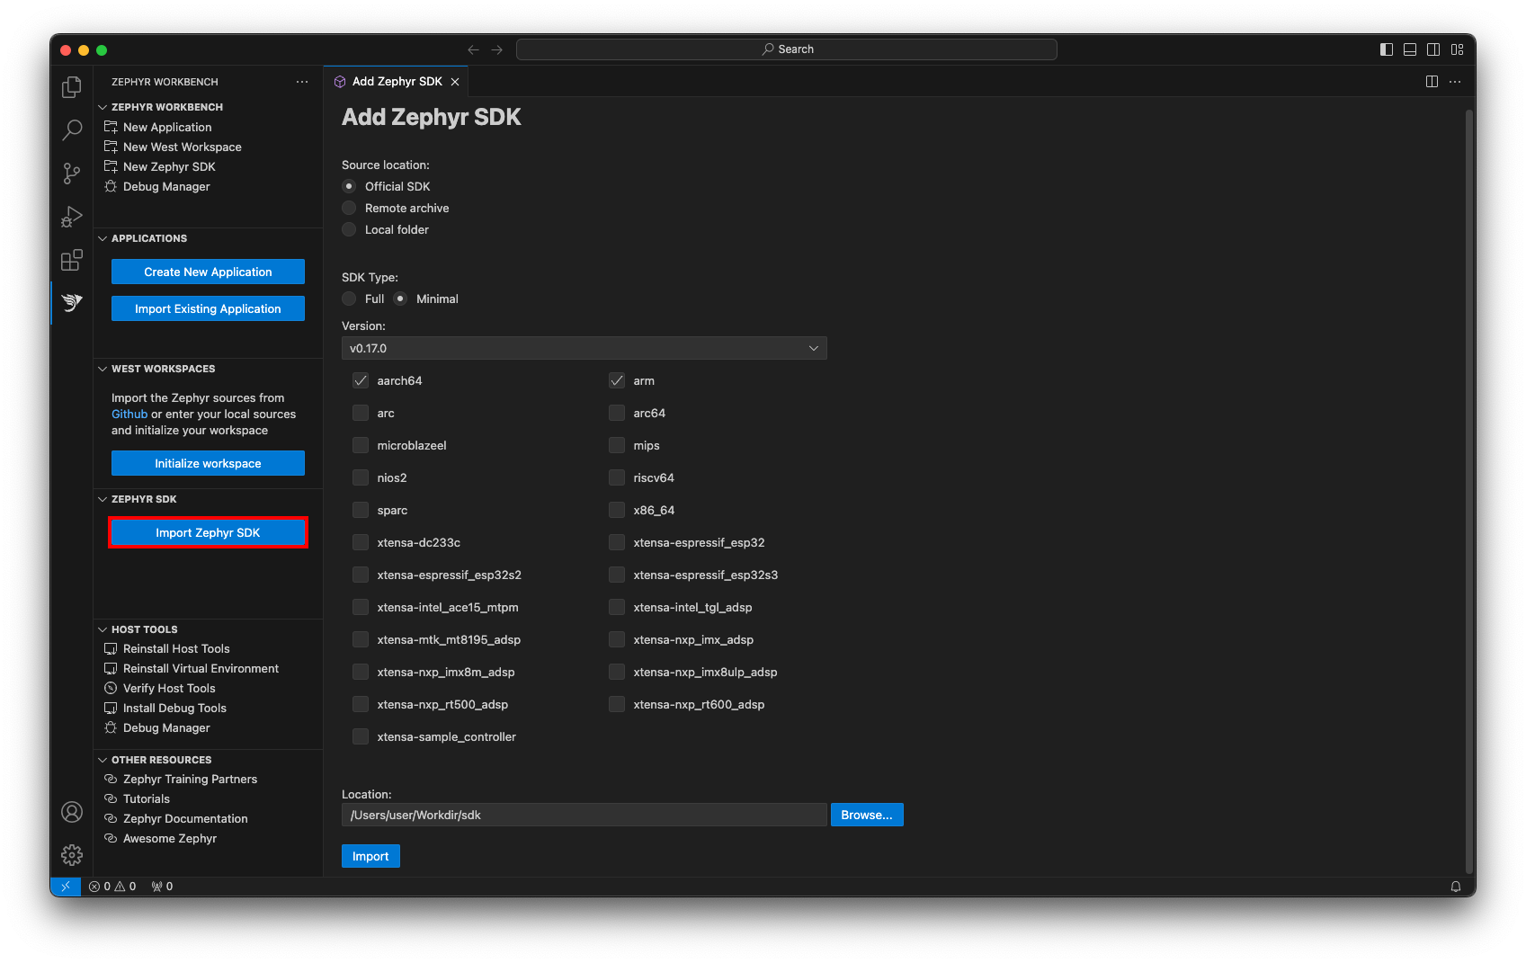Image resolution: width=1526 pixels, height=963 pixels.
Task: Open the Zephyr Workbench more actions menu
Action: 302,81
